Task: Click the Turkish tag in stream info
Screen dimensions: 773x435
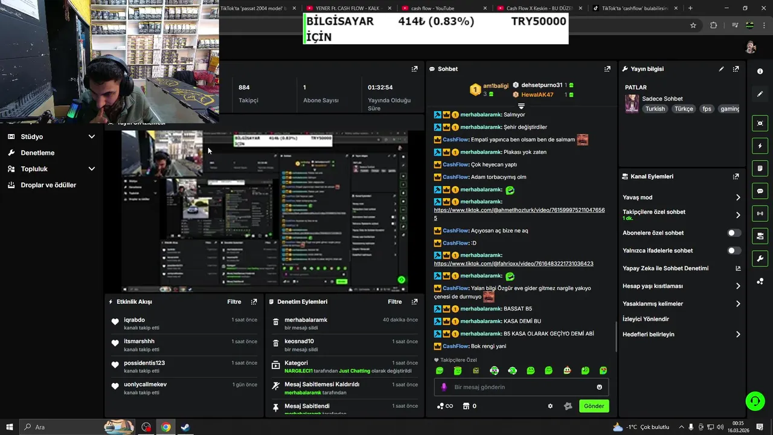Action: 655,109
